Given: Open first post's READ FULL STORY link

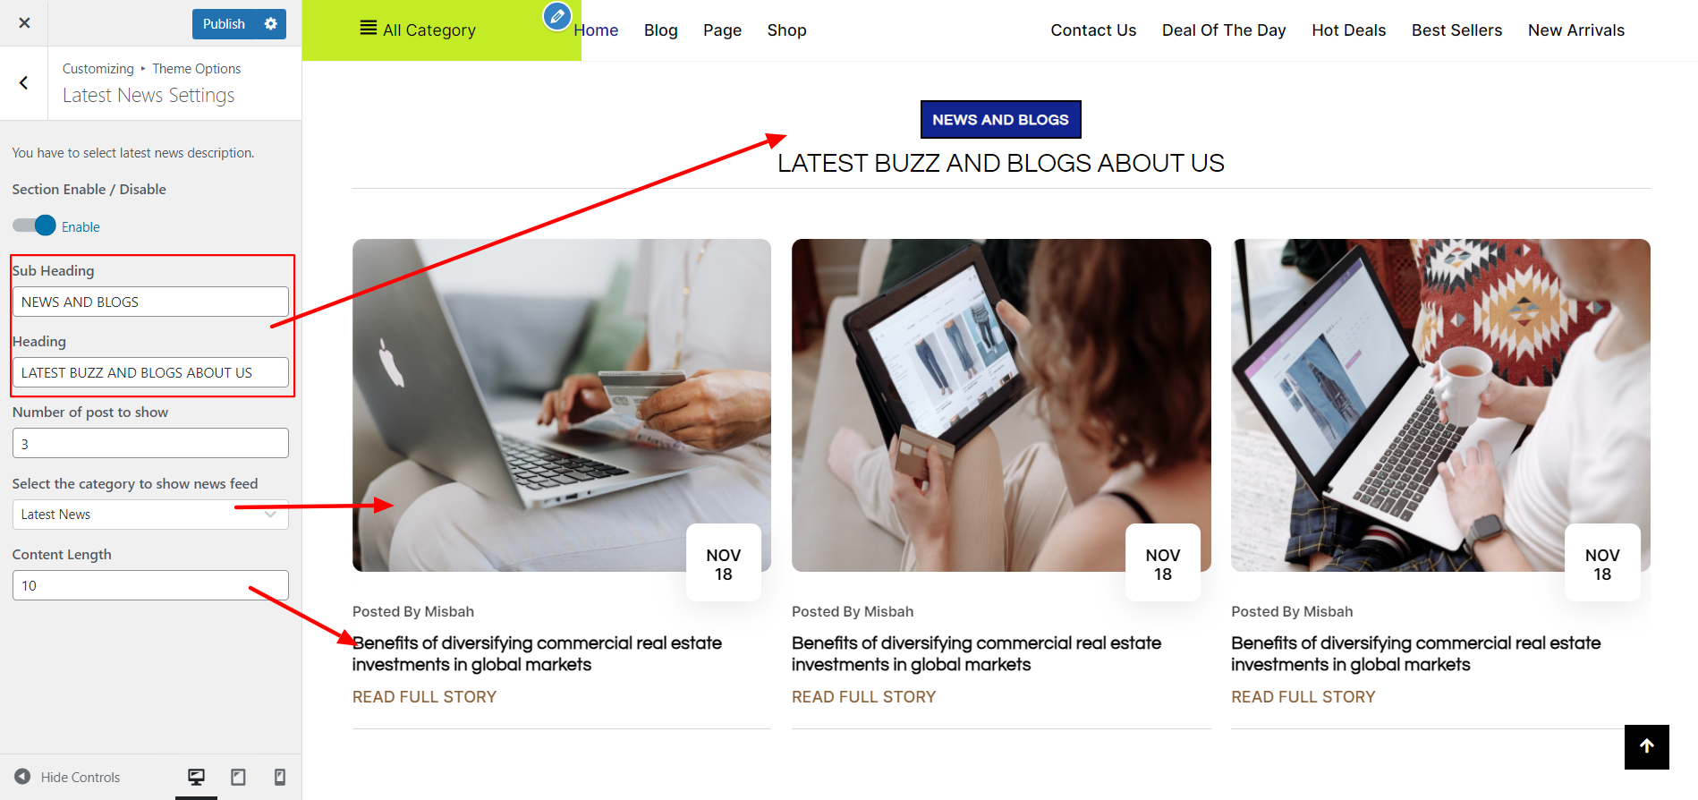Looking at the screenshot, I should 424,697.
